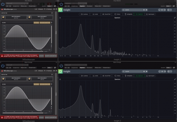Click green Insight logo in bottom plugin
Screen dimensions: 177x122
pyautogui.click(x=60, y=71)
